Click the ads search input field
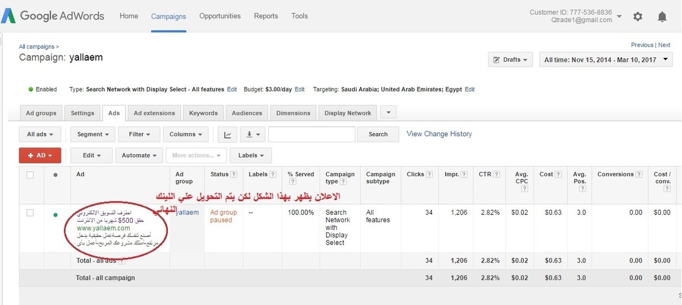Image resolution: width=682 pixels, height=305 pixels. coord(311,134)
